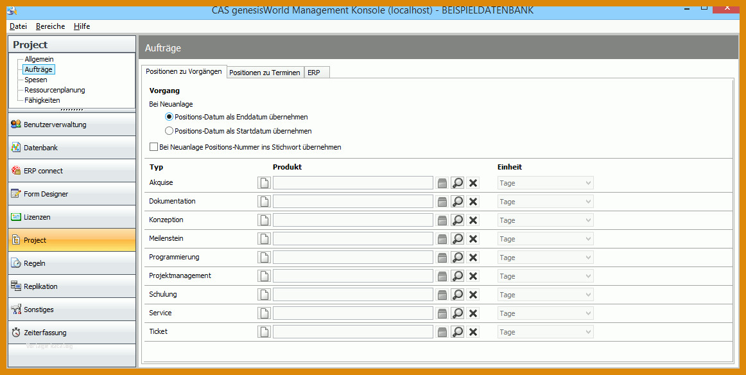Click the Produkt input field for Ticket

[353, 332]
